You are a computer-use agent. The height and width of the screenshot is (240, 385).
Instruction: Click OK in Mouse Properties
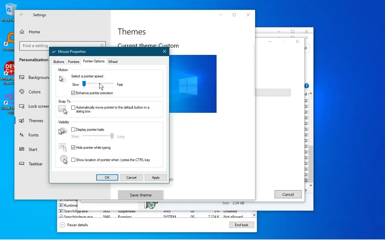(x=107, y=178)
